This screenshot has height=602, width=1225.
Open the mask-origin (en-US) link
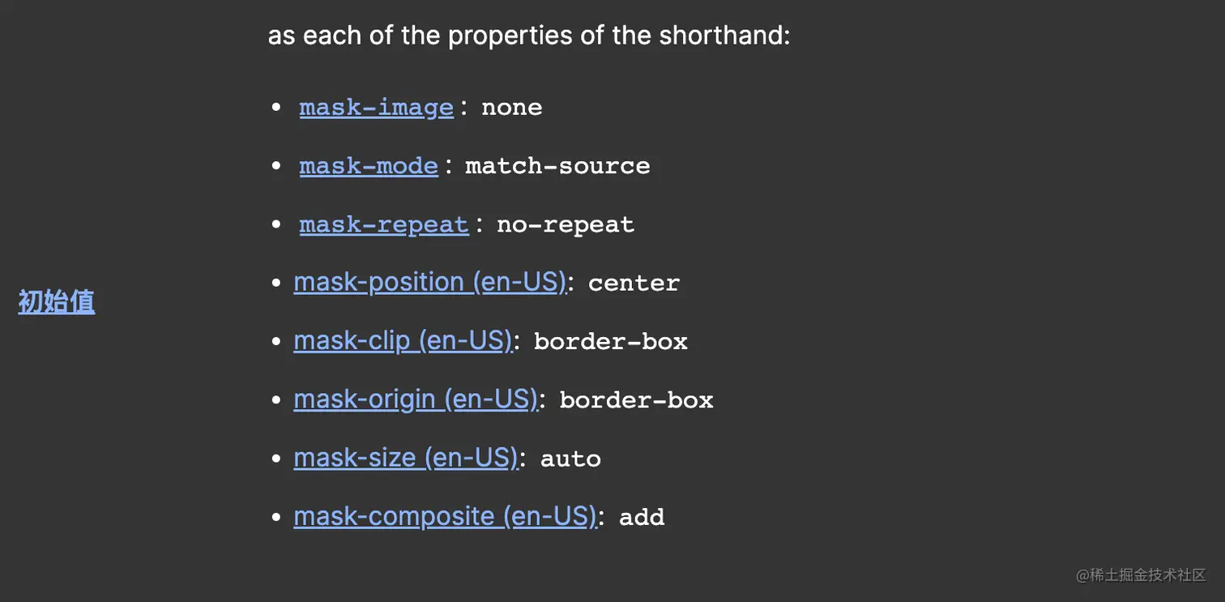click(x=416, y=399)
